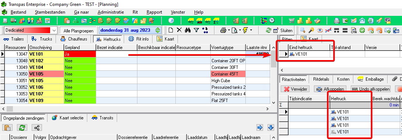Image resolution: width=402 pixels, height=140 pixels.
Task: Switch to the Emballage tab
Action: [x=370, y=79]
